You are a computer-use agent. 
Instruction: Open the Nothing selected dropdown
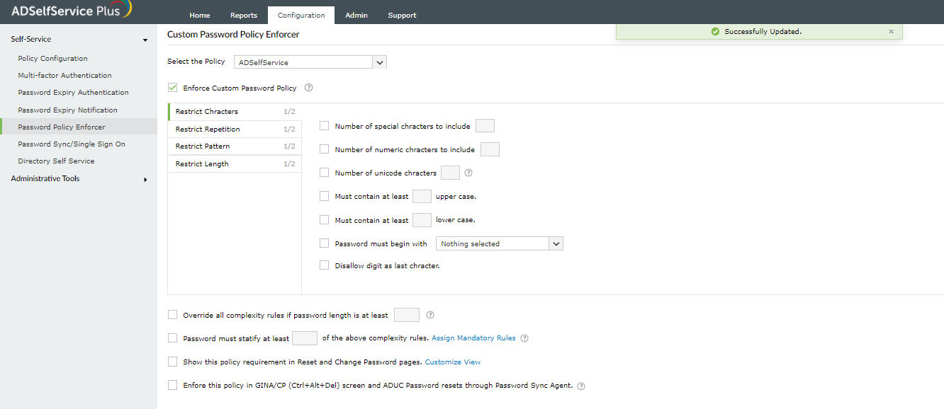click(x=556, y=243)
